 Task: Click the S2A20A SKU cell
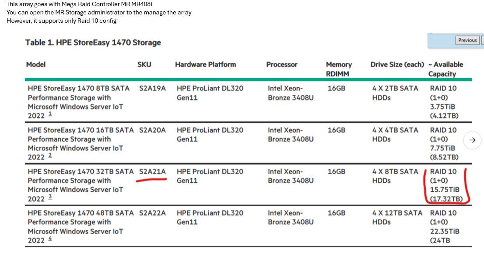click(152, 130)
